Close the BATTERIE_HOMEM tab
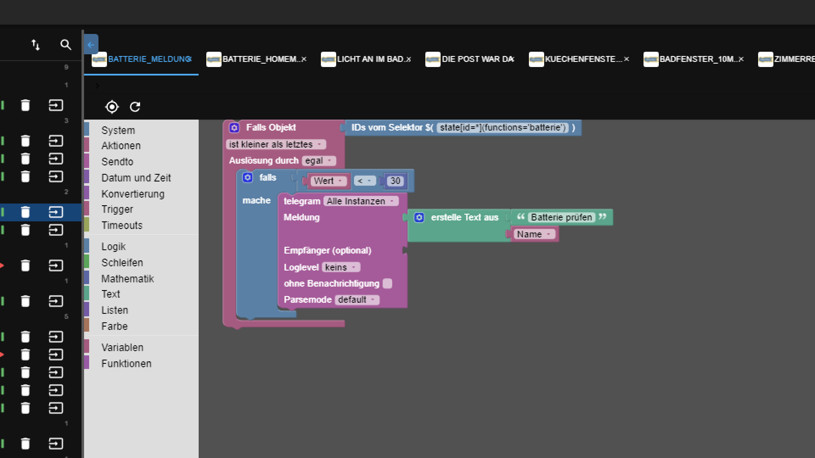 [304, 59]
